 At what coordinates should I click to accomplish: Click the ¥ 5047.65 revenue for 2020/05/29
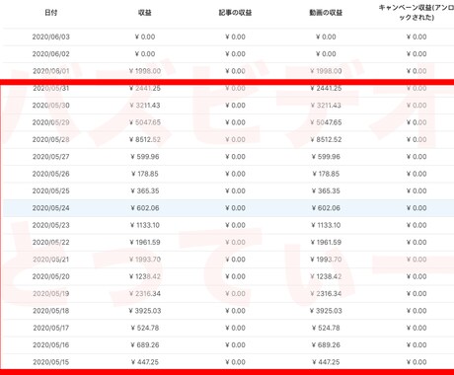145,122
